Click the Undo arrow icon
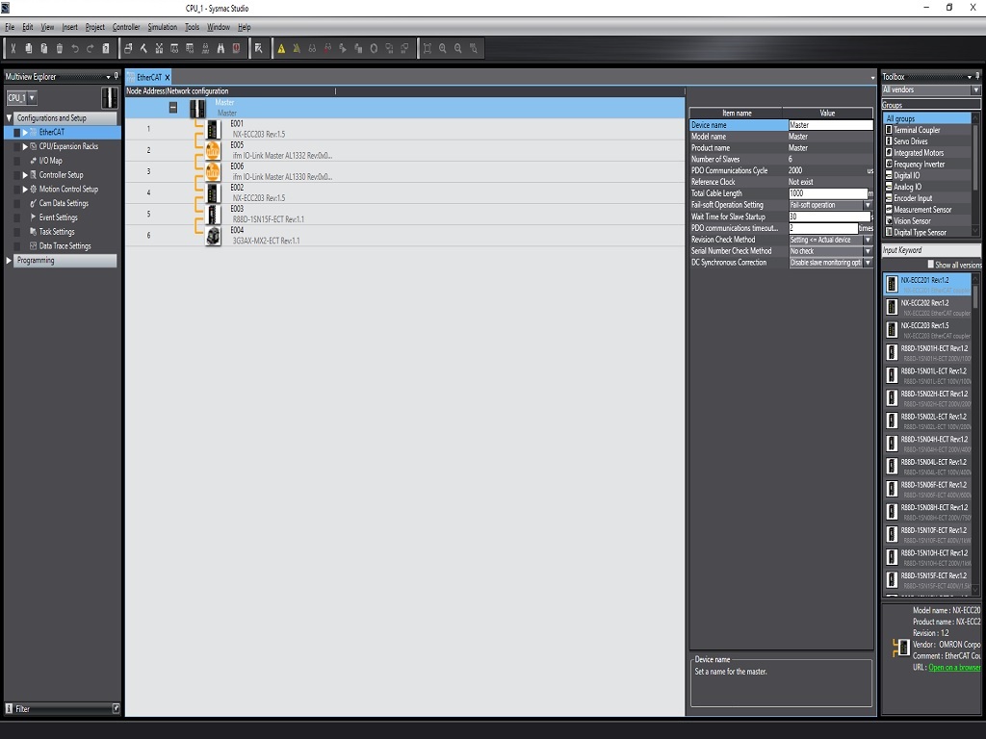Viewport: 986px width, 739px height. coord(75,48)
